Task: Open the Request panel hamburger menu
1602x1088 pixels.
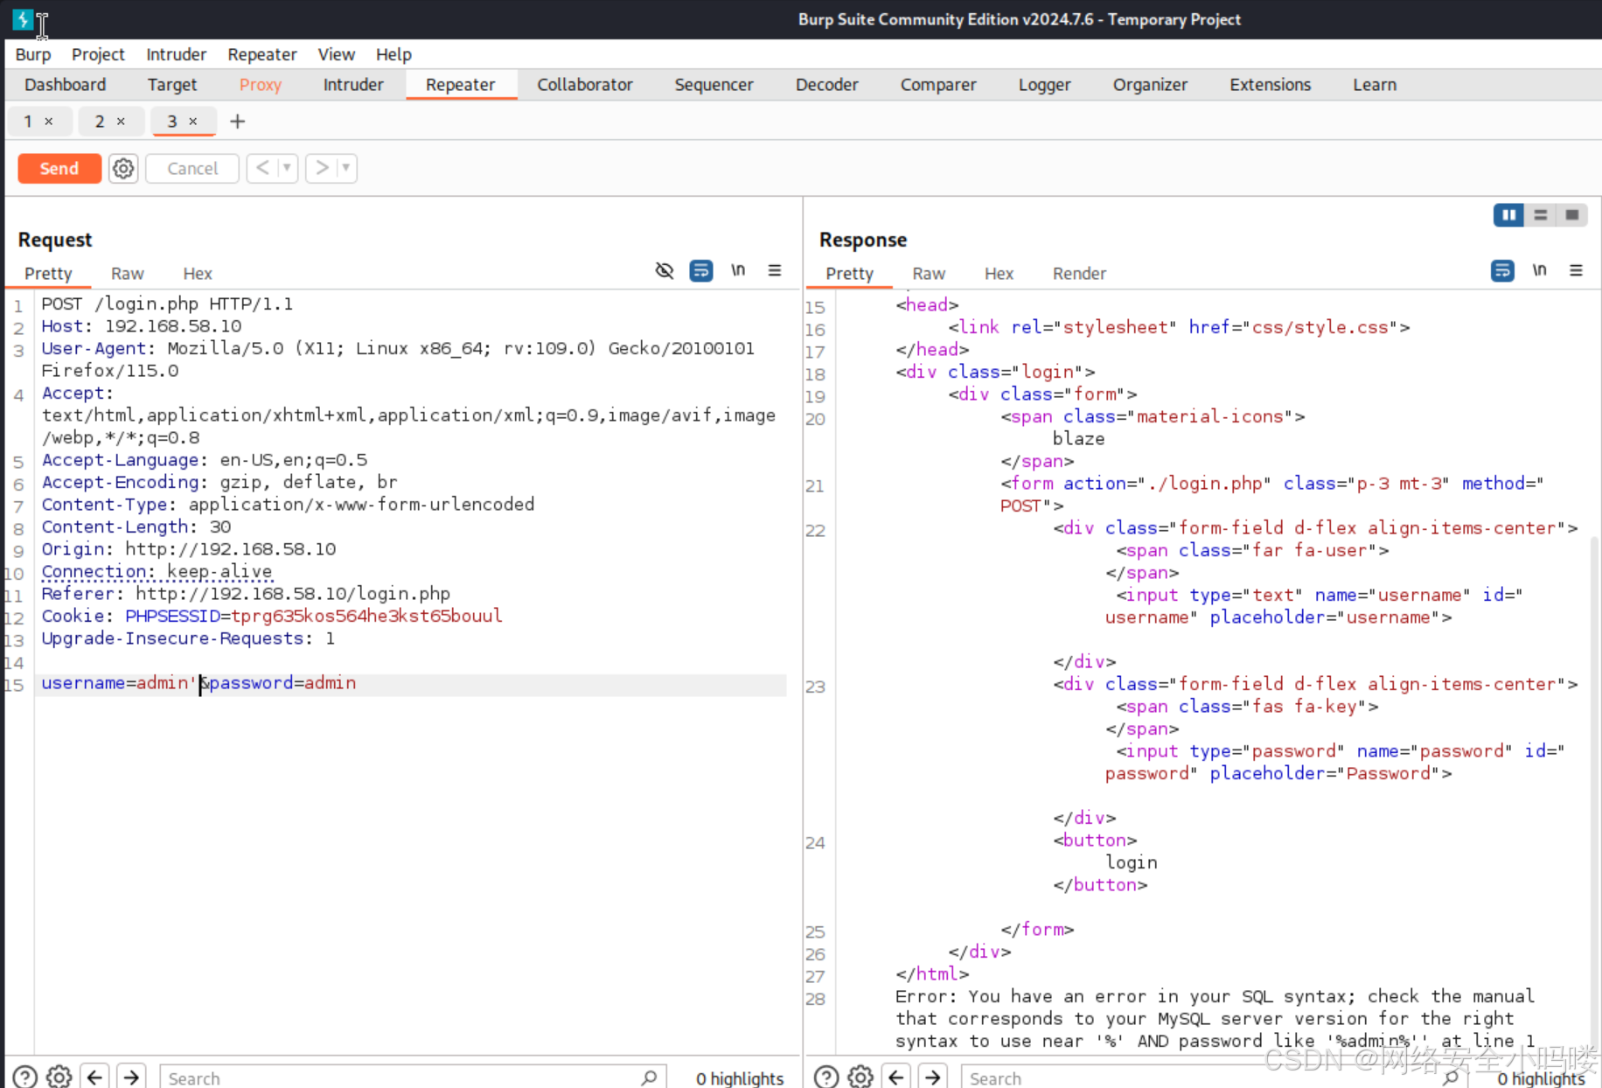Action: 775,271
